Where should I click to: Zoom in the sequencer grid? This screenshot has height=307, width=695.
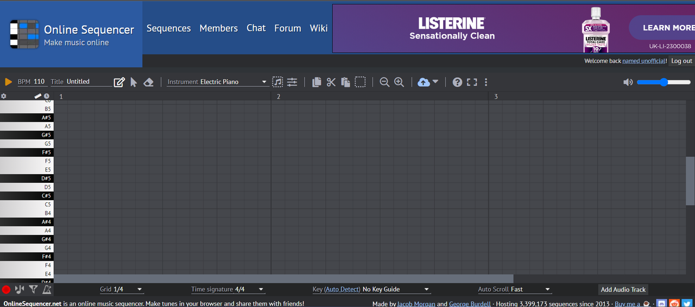coord(399,82)
